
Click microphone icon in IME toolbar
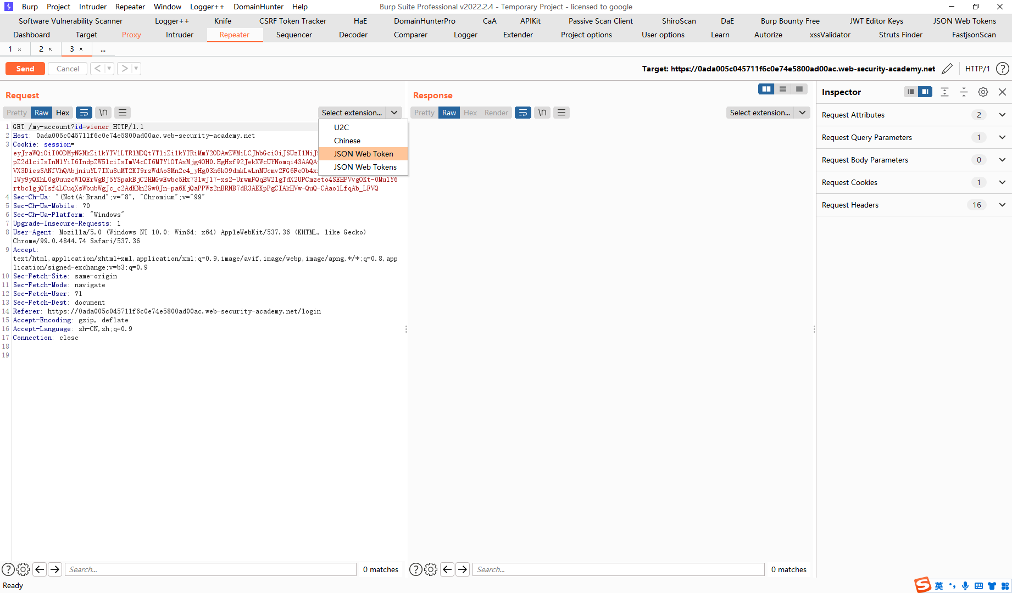tap(965, 586)
